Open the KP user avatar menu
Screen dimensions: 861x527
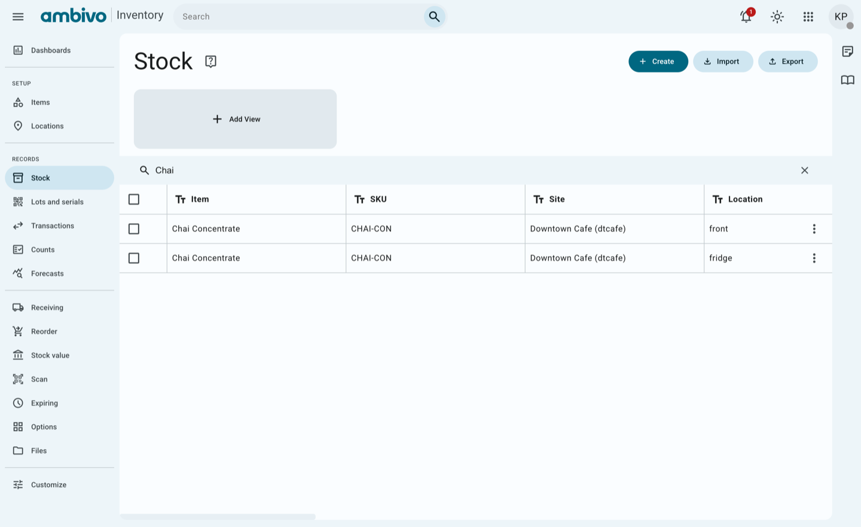[x=841, y=17]
